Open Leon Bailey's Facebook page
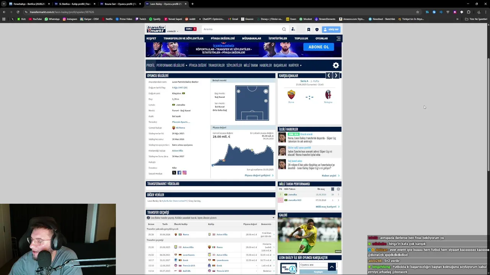The image size is (490, 275). [x=179, y=173]
